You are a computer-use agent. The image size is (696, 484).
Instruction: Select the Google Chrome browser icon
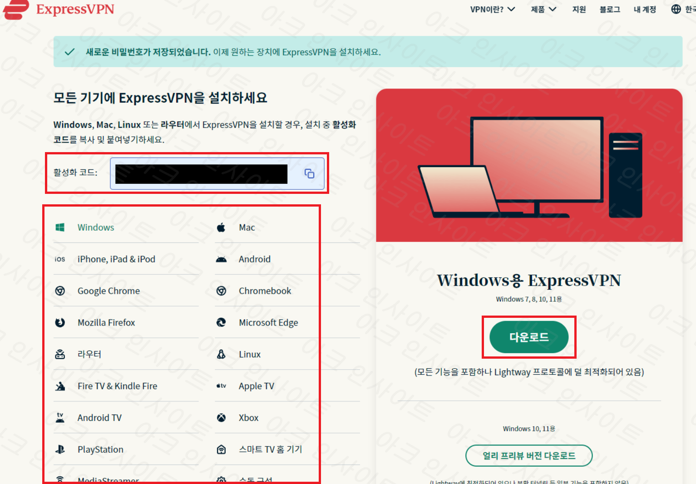[59, 291]
